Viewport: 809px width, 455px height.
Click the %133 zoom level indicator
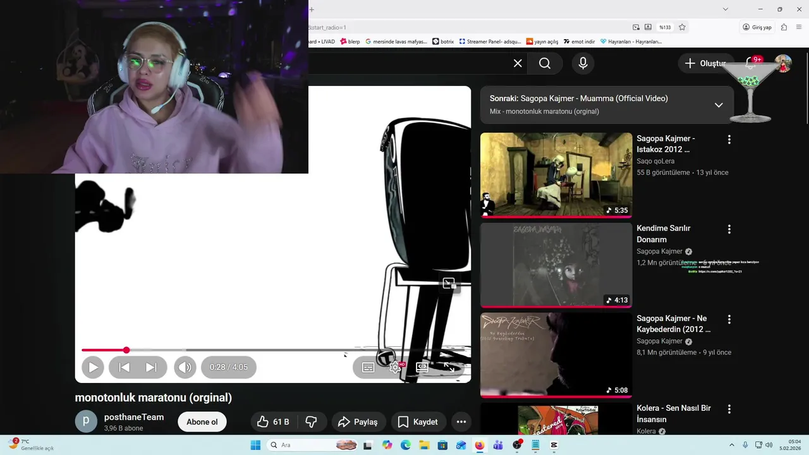[x=665, y=27]
